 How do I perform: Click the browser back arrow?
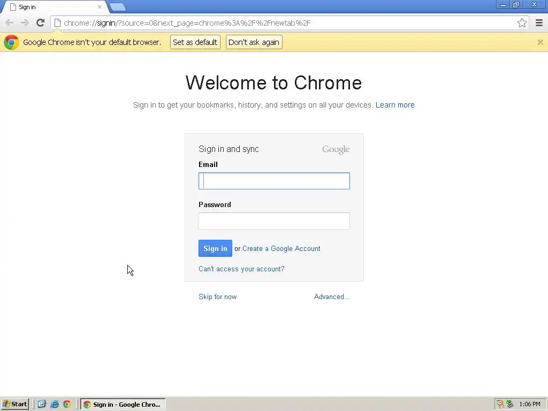click(x=10, y=23)
